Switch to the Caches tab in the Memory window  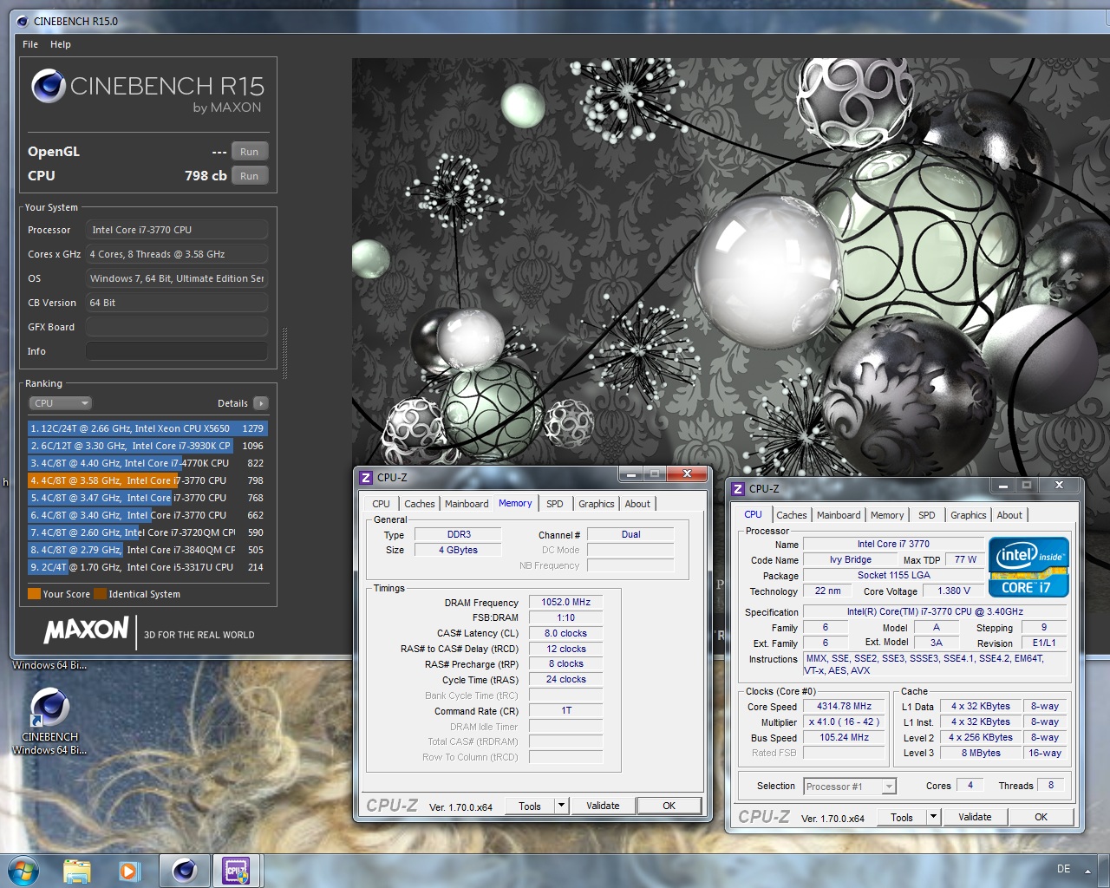coord(420,504)
